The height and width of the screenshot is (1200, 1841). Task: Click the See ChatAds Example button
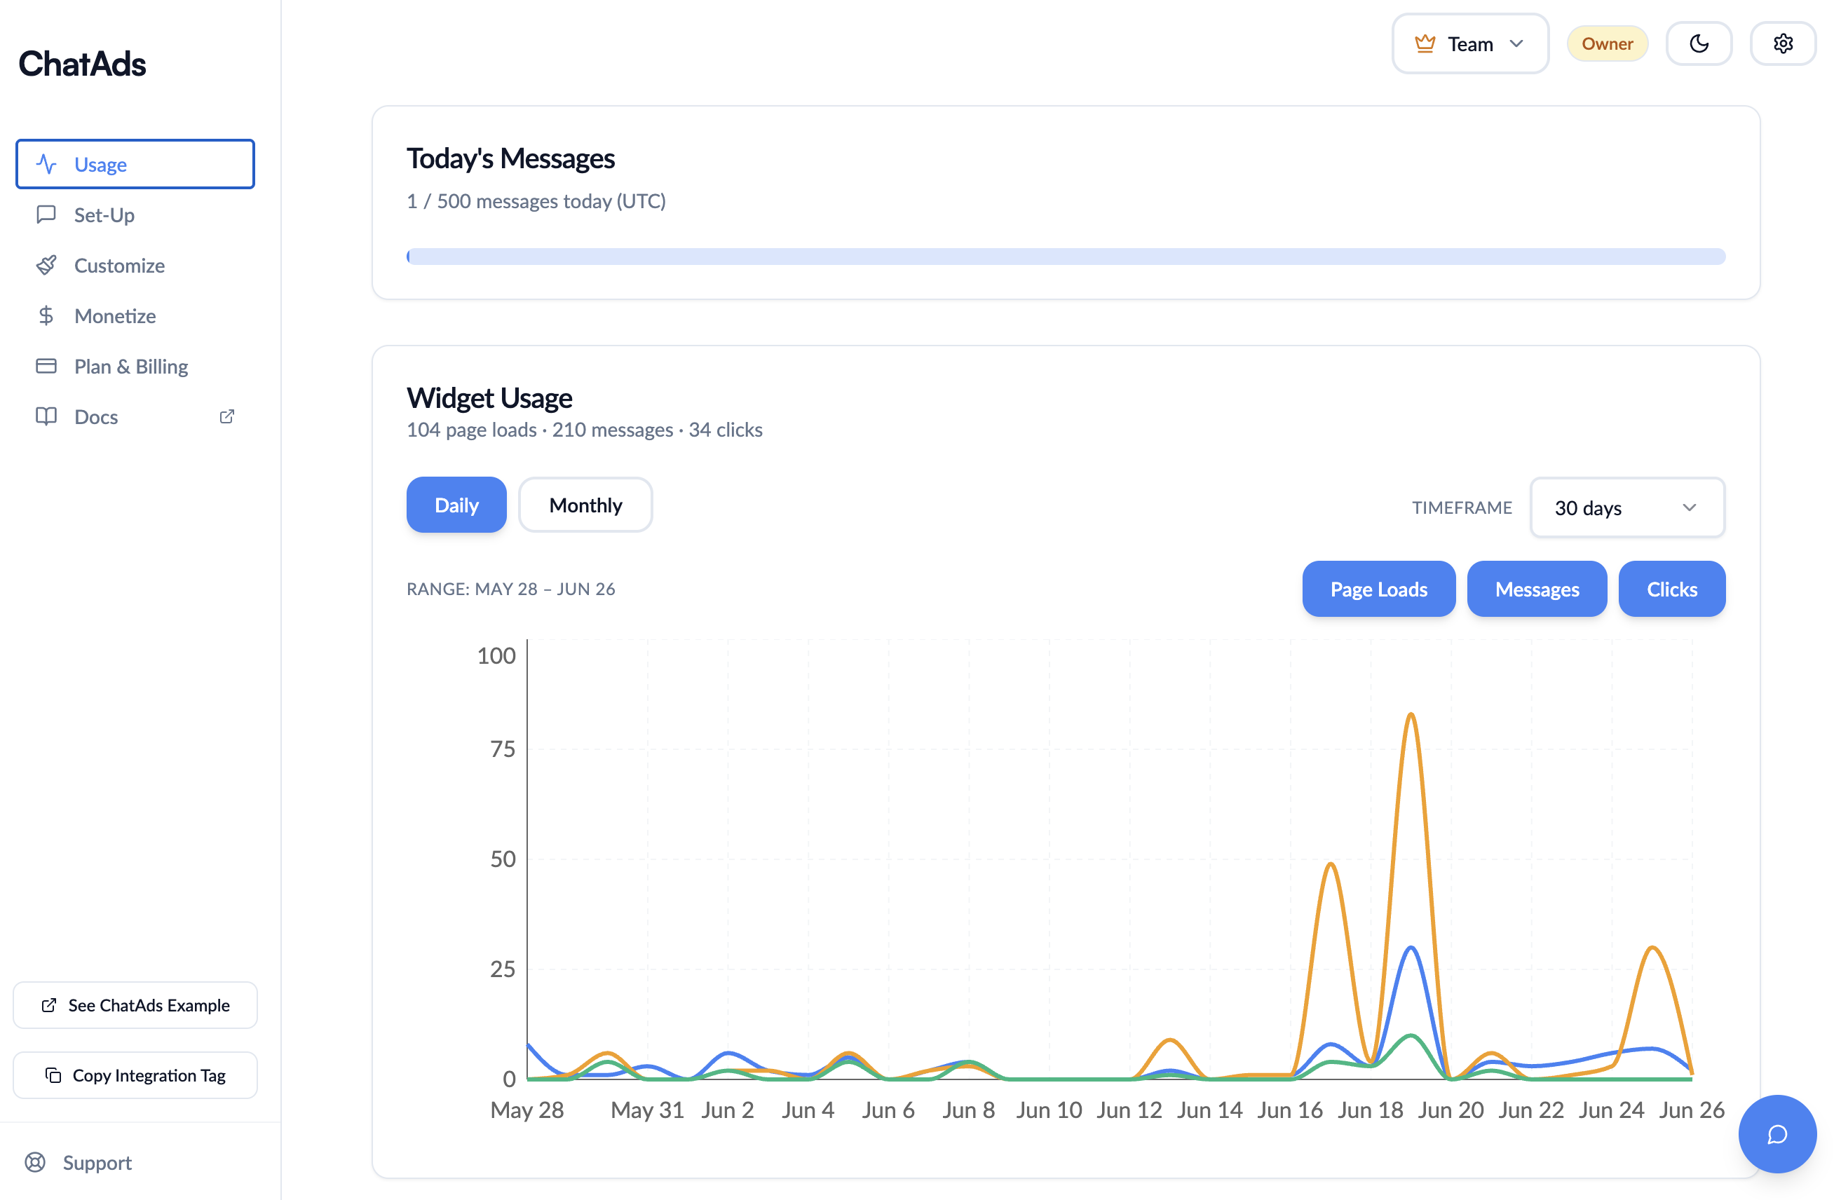coord(135,1005)
